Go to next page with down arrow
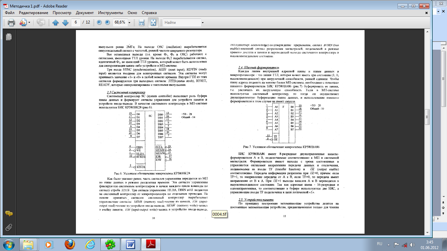The width and height of the screenshot is (447, 251). (65, 23)
